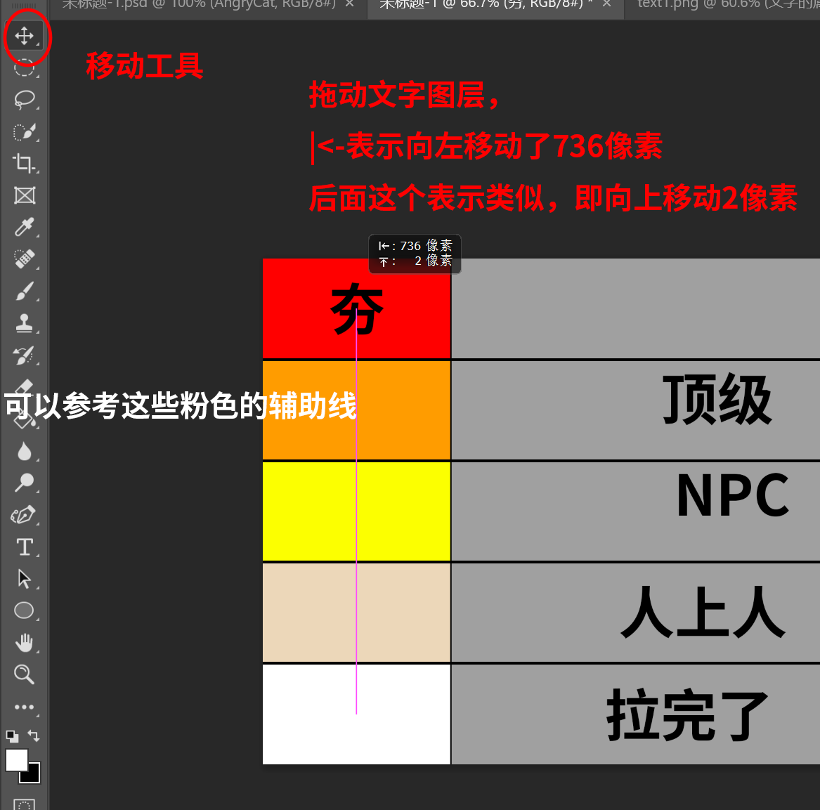Image resolution: width=820 pixels, height=810 pixels.
Task: Choose the Horizontal Type tool
Action: point(25,547)
